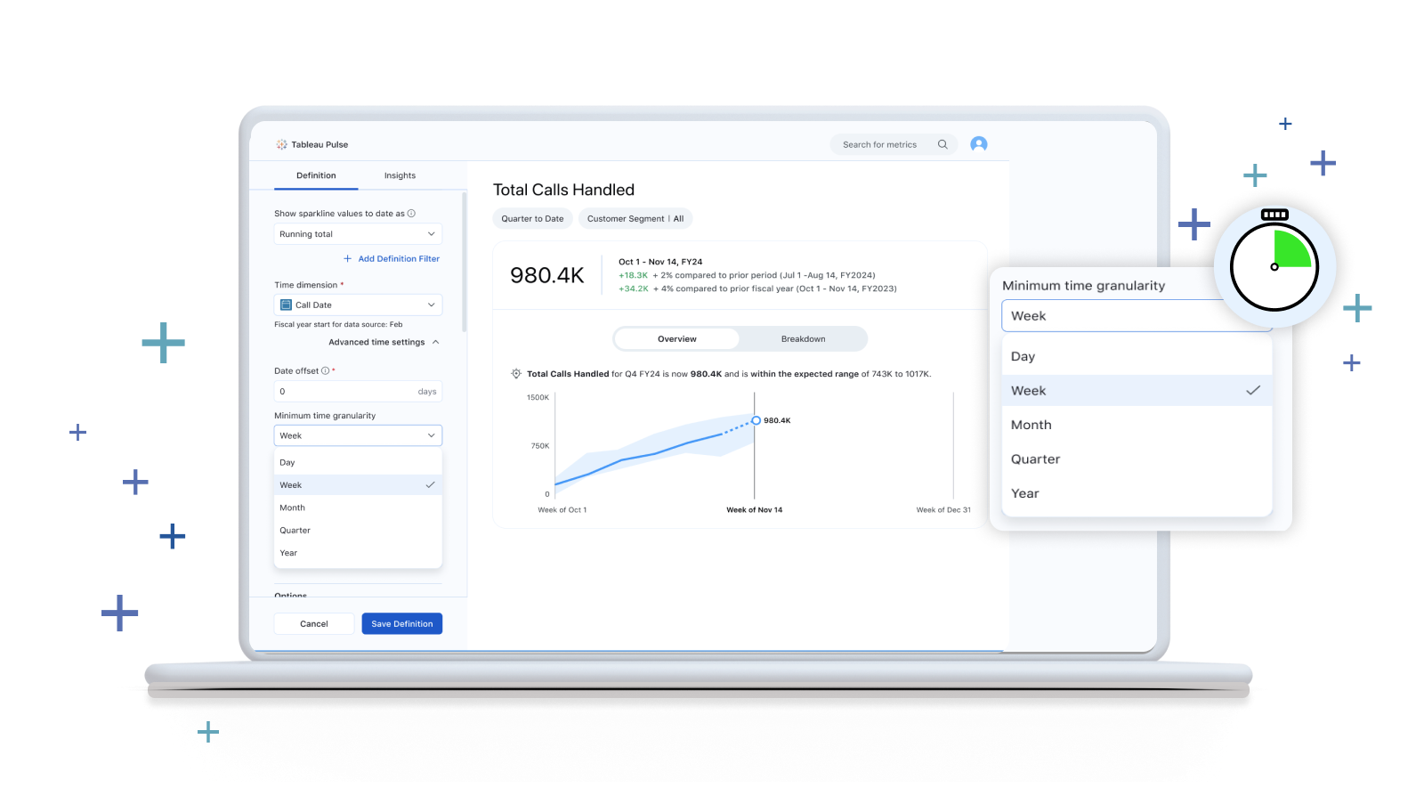Click the Total Calls Handled title
Image resolution: width=1424 pixels, height=796 pixels.
[563, 190]
